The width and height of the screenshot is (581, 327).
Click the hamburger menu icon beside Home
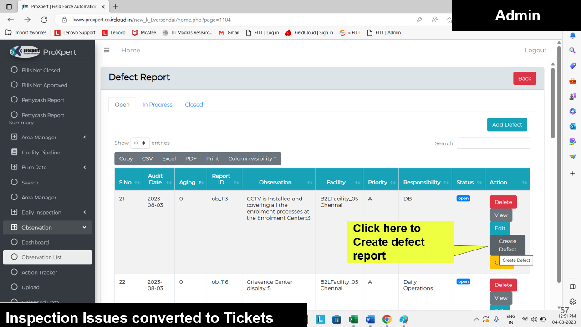[x=107, y=50]
